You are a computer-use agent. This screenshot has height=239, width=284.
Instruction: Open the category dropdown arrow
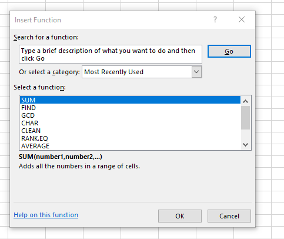pos(196,72)
